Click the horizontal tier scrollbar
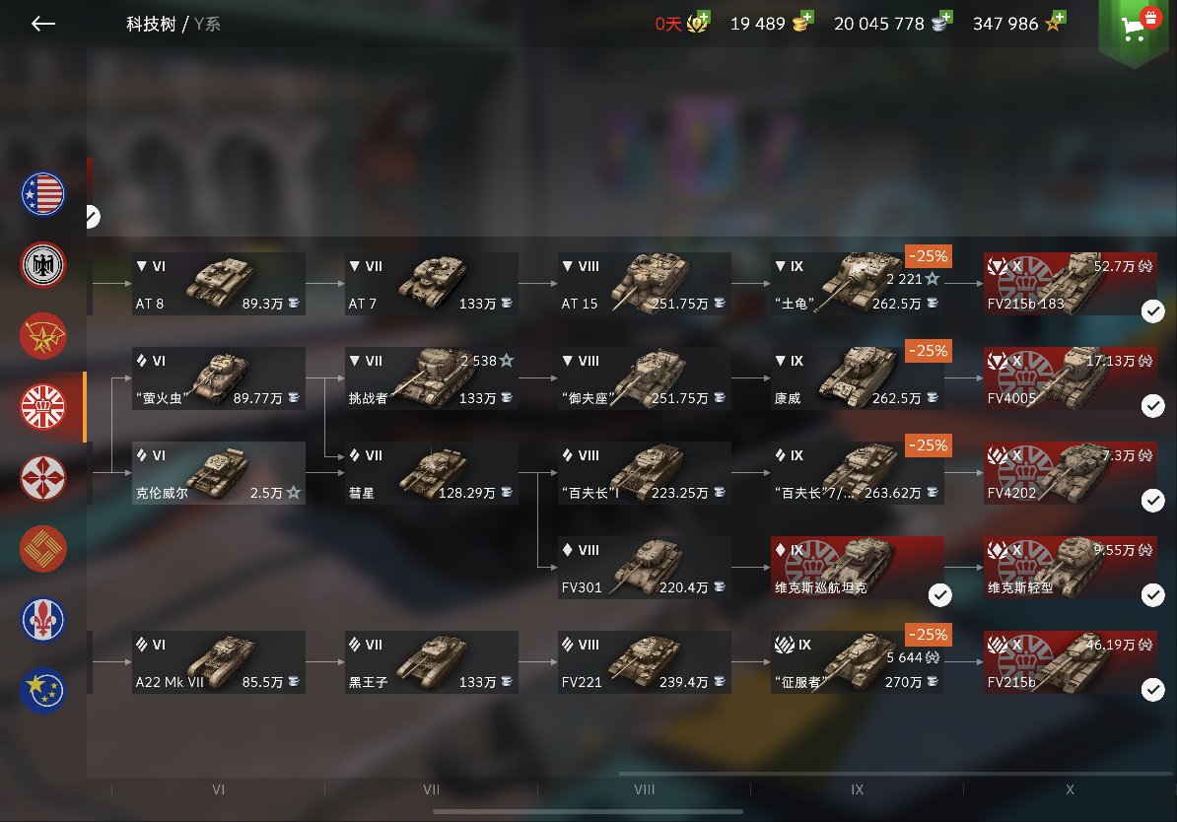The image size is (1177, 822). pyautogui.click(x=588, y=811)
